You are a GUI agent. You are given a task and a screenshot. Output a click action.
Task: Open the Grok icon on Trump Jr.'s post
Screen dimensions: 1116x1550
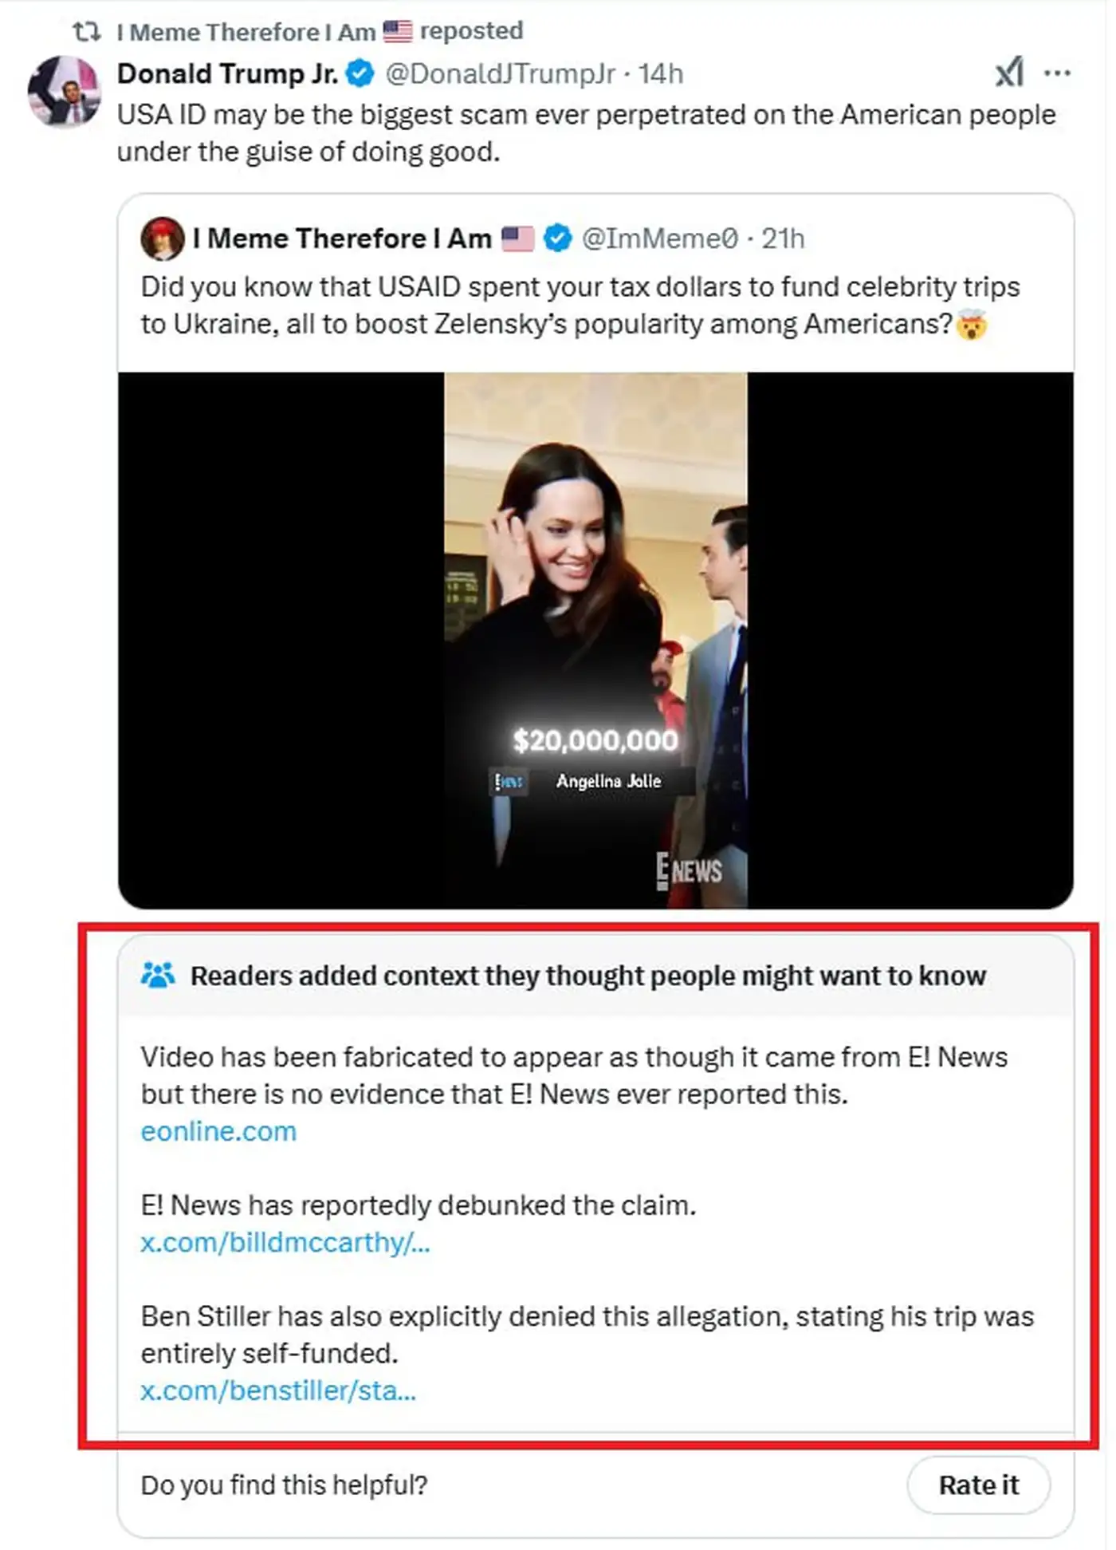1009,73
